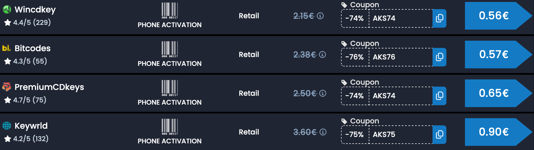
Task: Buy from Bitcodes for 0.57€
Action: pyautogui.click(x=494, y=55)
